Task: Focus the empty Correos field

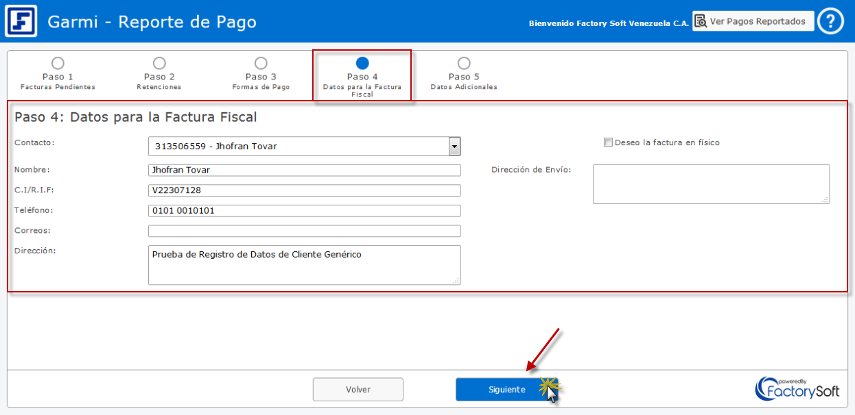Action: tap(304, 231)
